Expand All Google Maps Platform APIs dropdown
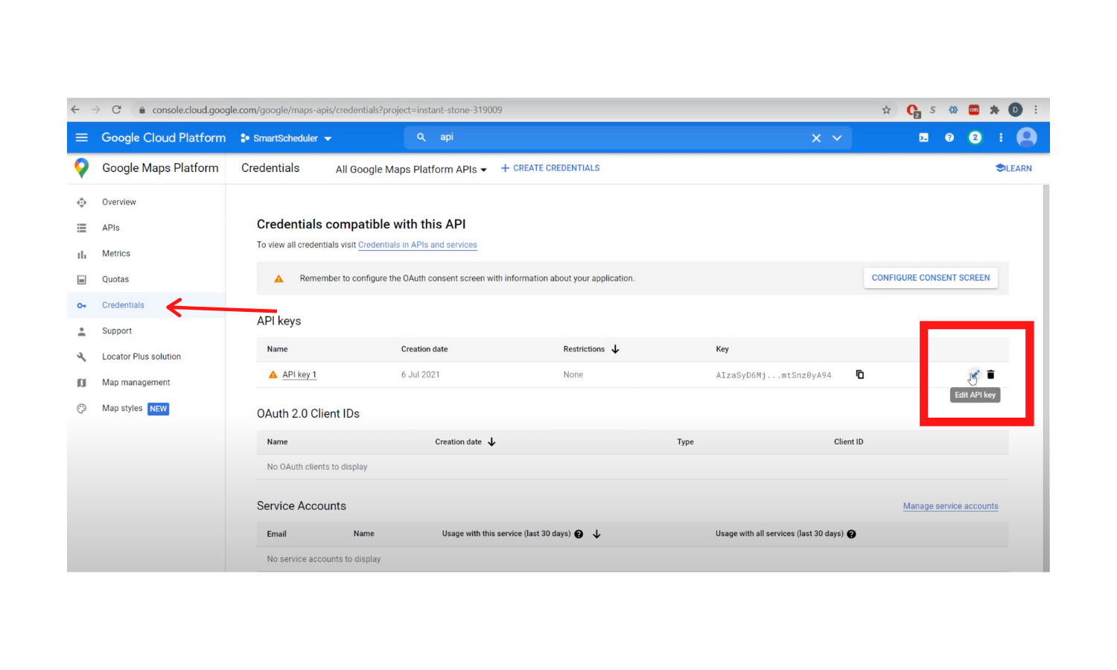 click(x=410, y=170)
